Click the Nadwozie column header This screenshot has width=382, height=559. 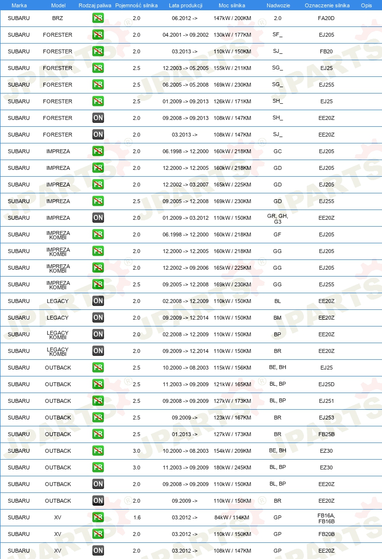click(x=278, y=5)
